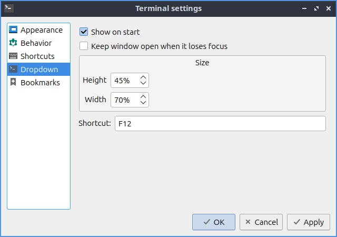Click the Dropdown terminal icon in sidebar
337x237 pixels.
(x=14, y=69)
